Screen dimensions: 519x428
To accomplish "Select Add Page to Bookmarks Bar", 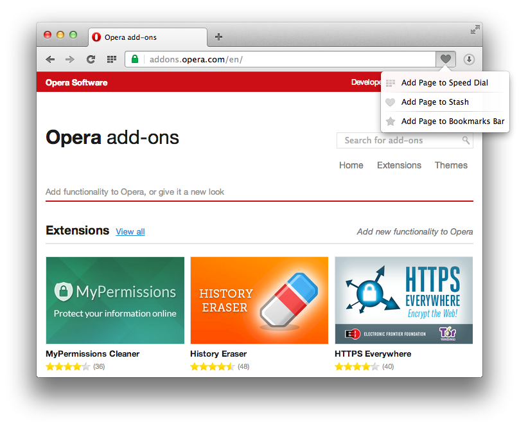I will pyautogui.click(x=452, y=121).
